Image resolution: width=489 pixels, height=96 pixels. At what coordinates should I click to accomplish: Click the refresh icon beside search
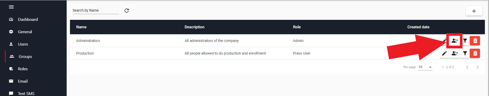point(127,11)
